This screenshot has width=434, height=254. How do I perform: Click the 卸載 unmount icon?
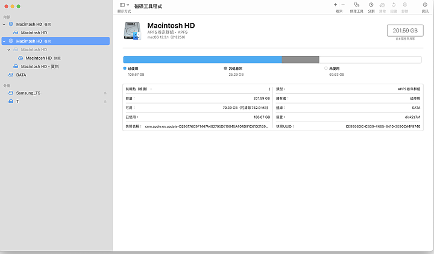[x=404, y=5]
